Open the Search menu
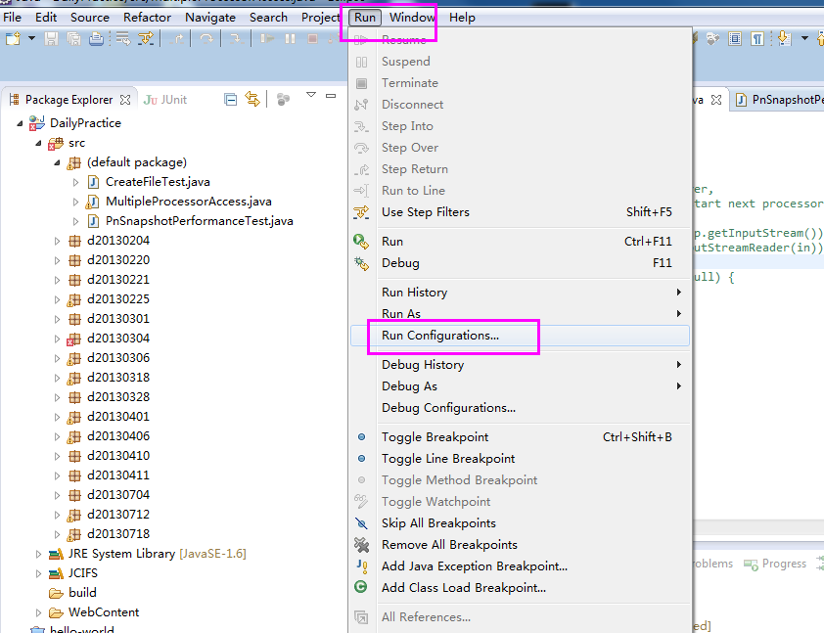This screenshot has width=824, height=633. (268, 18)
